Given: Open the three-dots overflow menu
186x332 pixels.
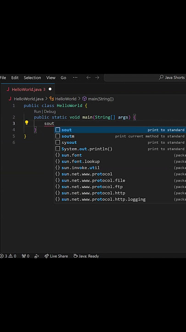Looking at the screenshot, I should [75, 77].
